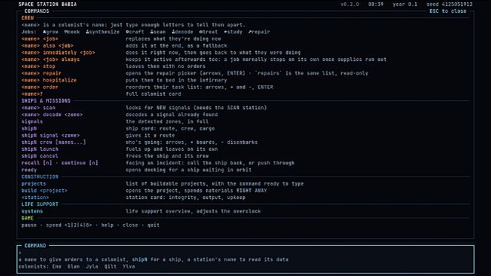Viewport: 491px width, 276px height.
Task: Click 'help' in the GAME commands
Action: pyautogui.click(x=107, y=225)
